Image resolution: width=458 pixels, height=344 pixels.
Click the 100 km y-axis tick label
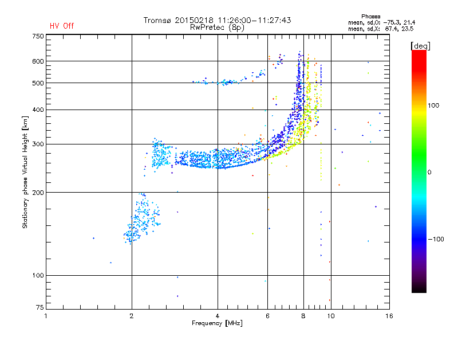38,275
